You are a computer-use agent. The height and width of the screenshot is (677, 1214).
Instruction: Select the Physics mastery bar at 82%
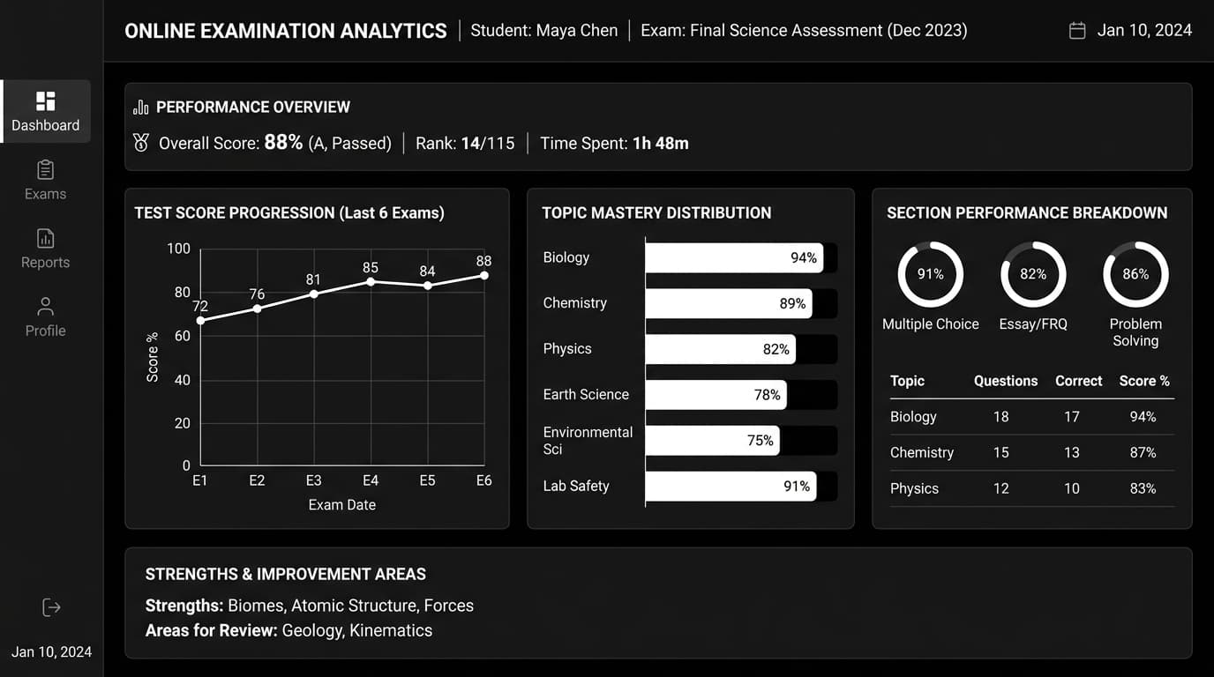(x=721, y=349)
